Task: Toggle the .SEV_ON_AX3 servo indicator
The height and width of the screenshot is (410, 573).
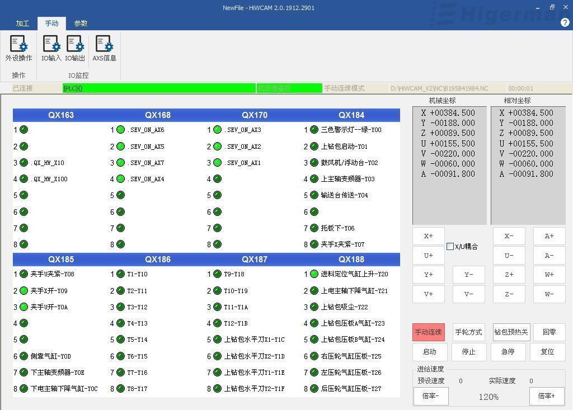Action: 217,130
